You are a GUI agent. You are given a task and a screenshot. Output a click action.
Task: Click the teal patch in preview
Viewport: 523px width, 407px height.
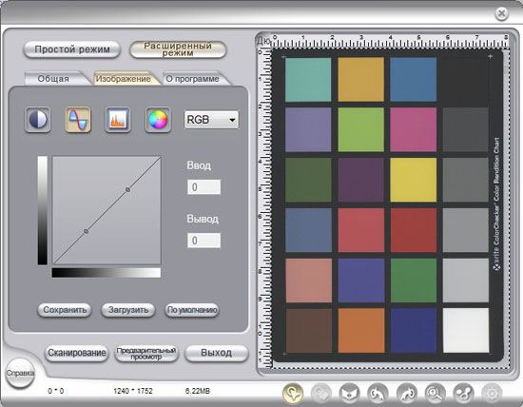tap(308, 79)
